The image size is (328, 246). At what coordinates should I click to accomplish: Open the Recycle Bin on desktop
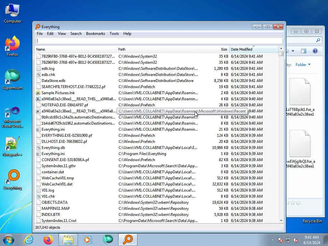(312, 221)
